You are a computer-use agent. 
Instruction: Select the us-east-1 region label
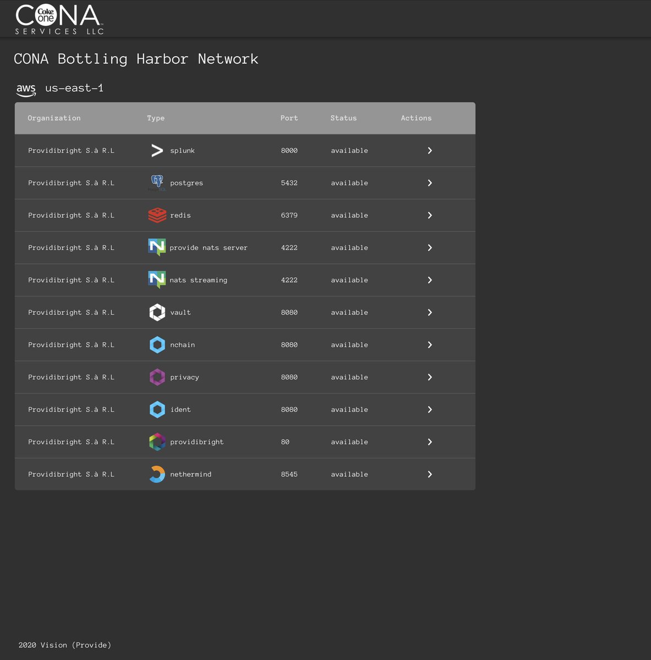click(x=74, y=88)
